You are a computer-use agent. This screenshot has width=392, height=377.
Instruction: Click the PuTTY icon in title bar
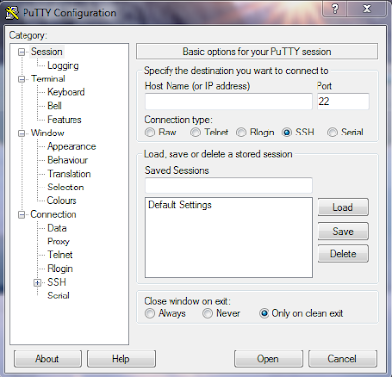pyautogui.click(x=13, y=13)
